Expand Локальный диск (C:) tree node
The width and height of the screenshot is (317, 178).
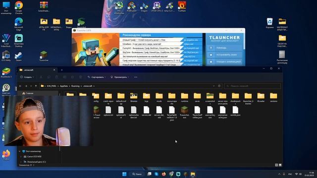coord(21,162)
